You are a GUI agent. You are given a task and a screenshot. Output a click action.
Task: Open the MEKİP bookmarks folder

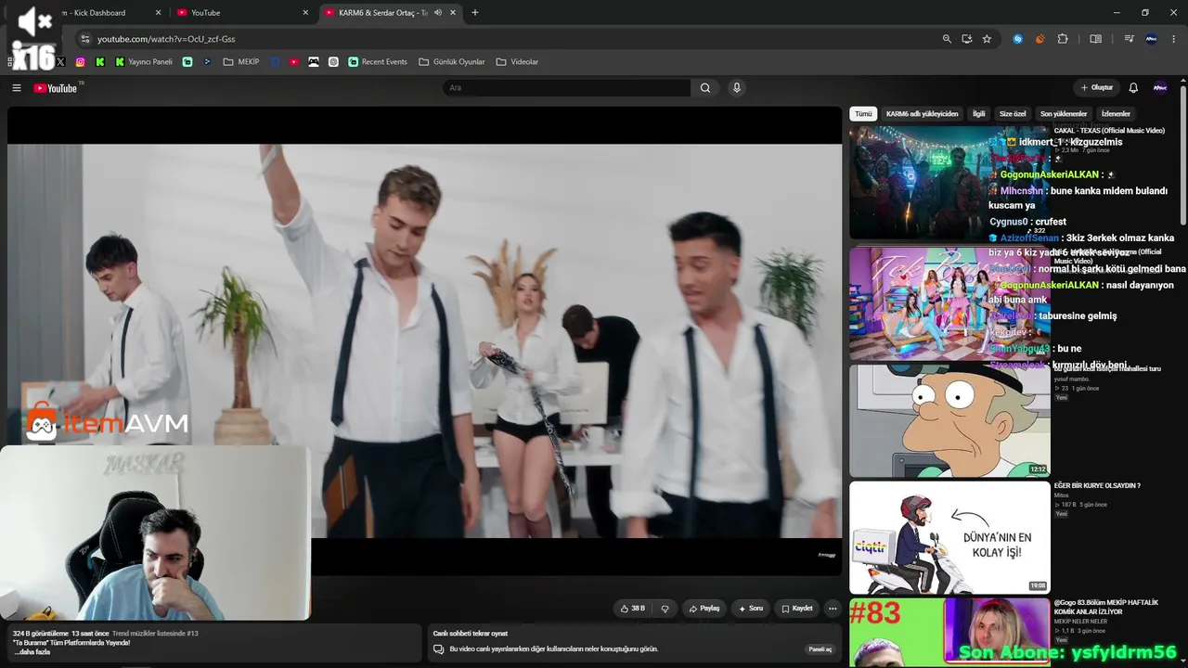point(241,62)
